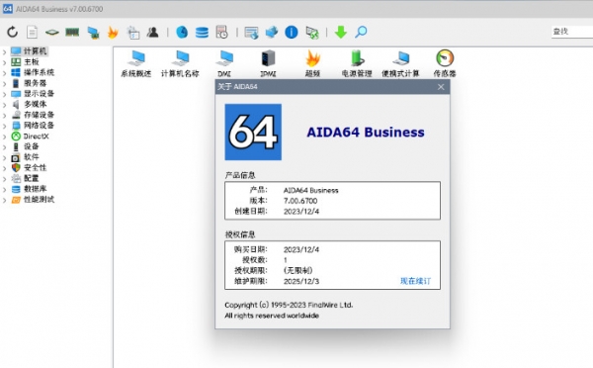Select DirectX in the sidebar tree
This screenshot has height=368, width=593.
[x=36, y=136]
